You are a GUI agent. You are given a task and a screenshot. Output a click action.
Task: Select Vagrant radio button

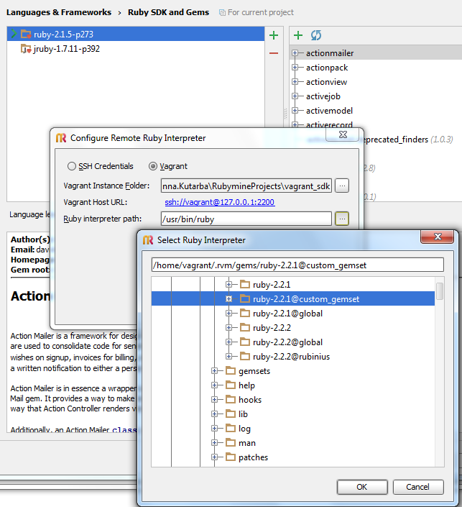click(153, 166)
